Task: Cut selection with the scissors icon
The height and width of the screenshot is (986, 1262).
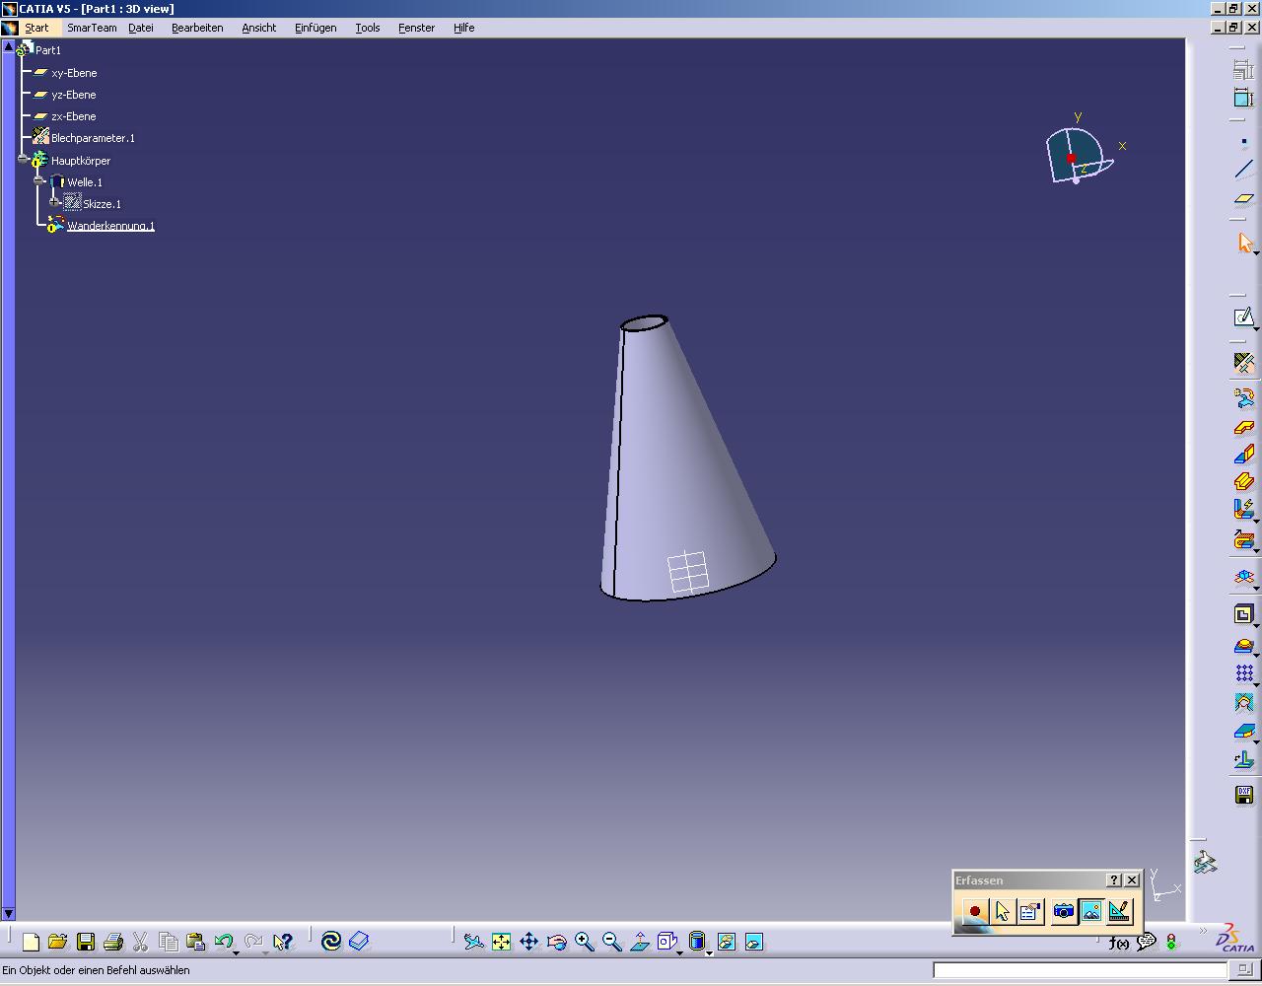Action: click(x=140, y=942)
